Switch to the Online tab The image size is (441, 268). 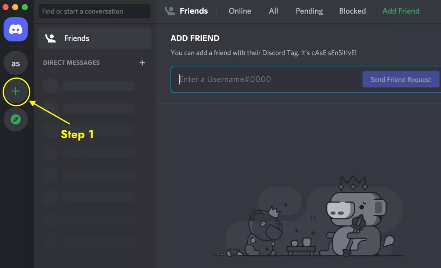[x=240, y=11]
